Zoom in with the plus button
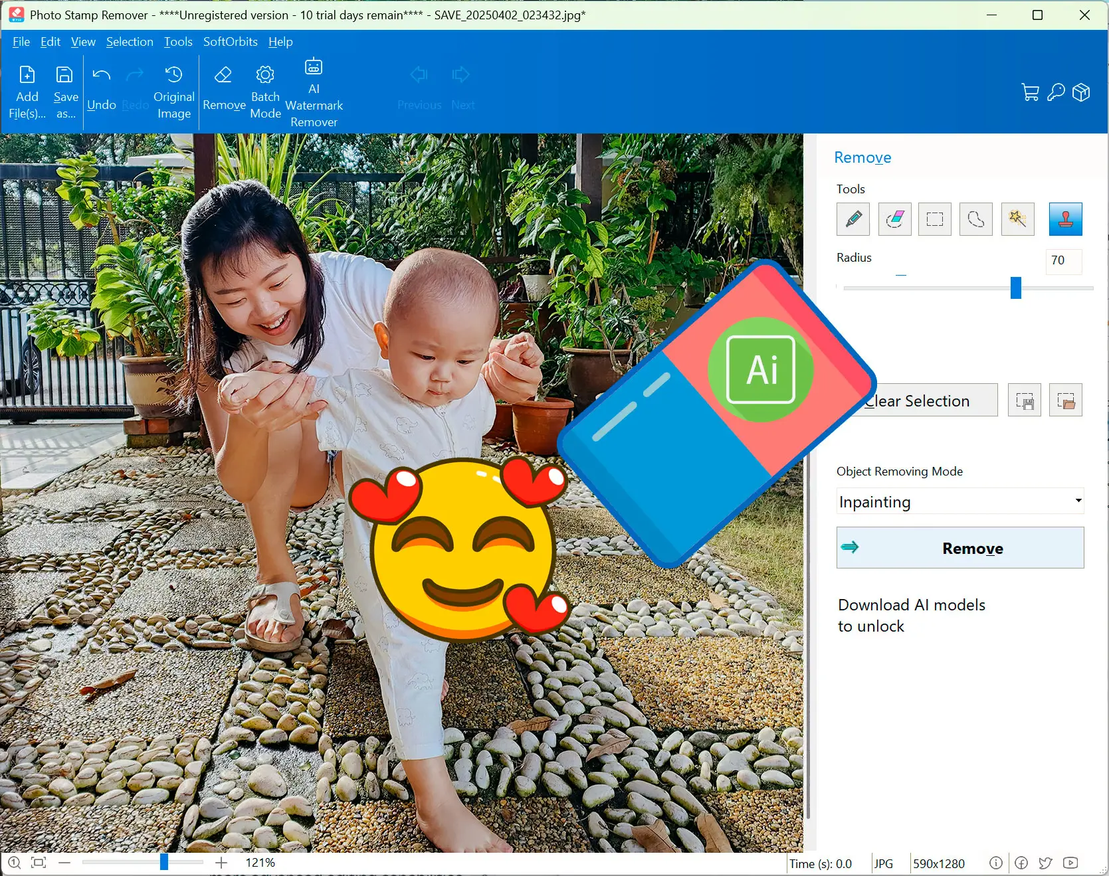 221,863
